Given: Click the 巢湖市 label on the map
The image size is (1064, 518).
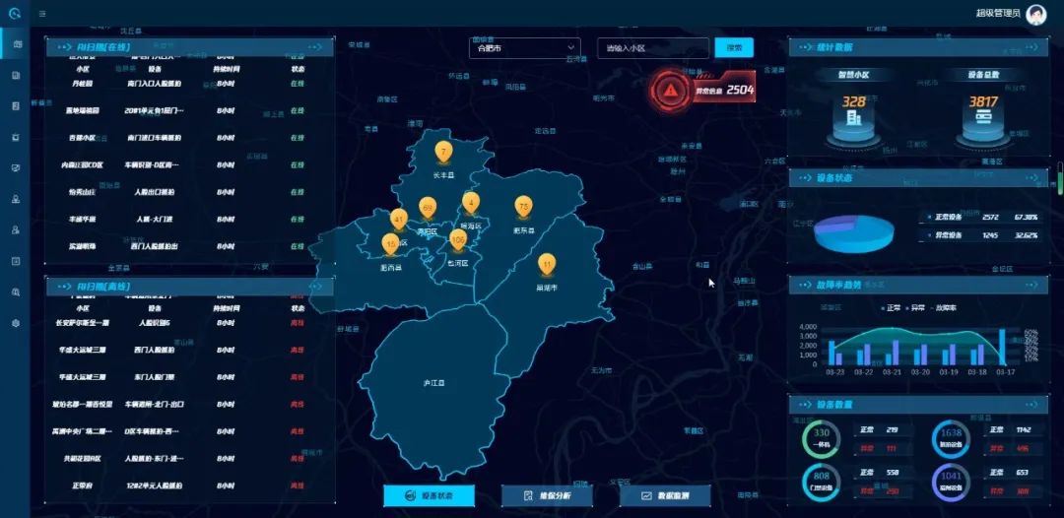Looking at the screenshot, I should (546, 288).
